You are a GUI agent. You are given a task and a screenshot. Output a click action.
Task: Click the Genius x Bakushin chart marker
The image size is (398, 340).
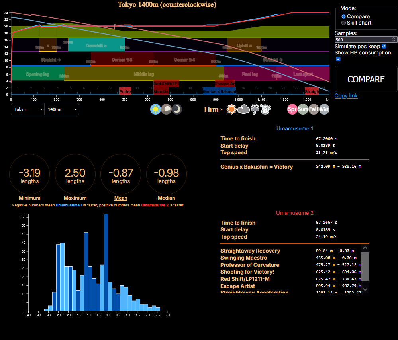[219, 91]
